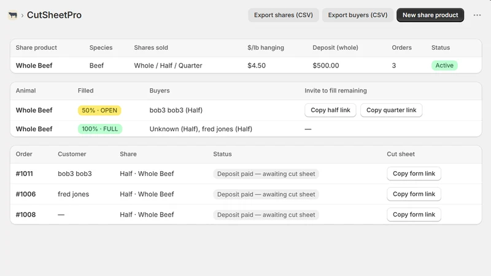Click Share cell of order #1006
Viewport: 491px width, 276px height.
pos(147,194)
